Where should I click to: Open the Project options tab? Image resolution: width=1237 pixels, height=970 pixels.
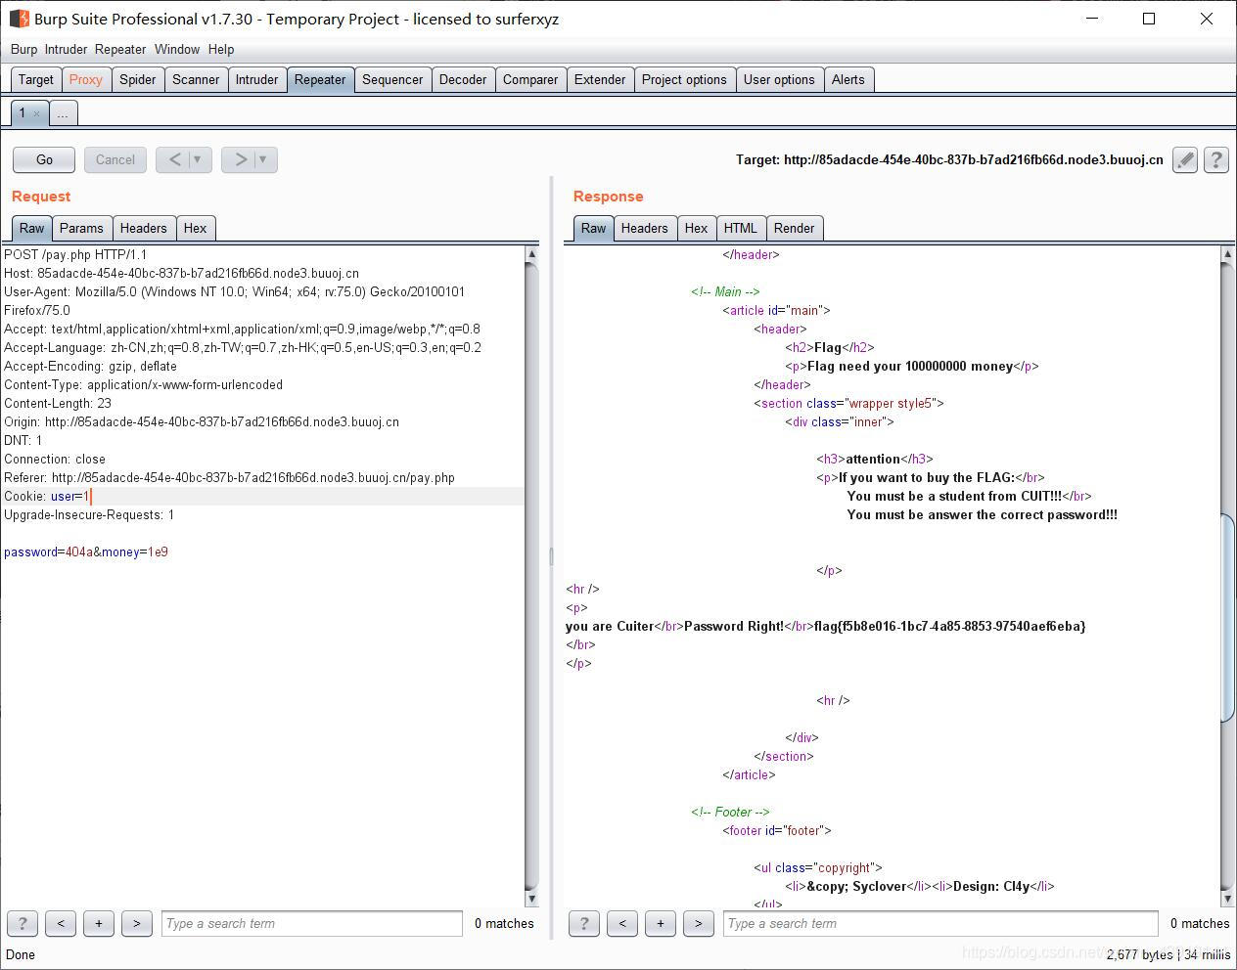click(x=684, y=80)
